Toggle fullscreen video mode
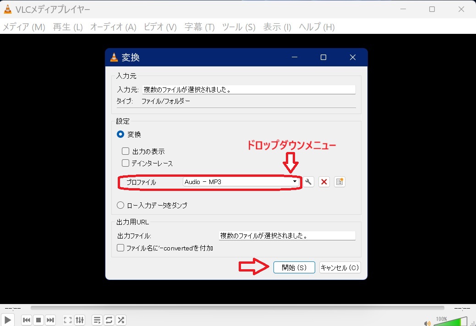 67,320
